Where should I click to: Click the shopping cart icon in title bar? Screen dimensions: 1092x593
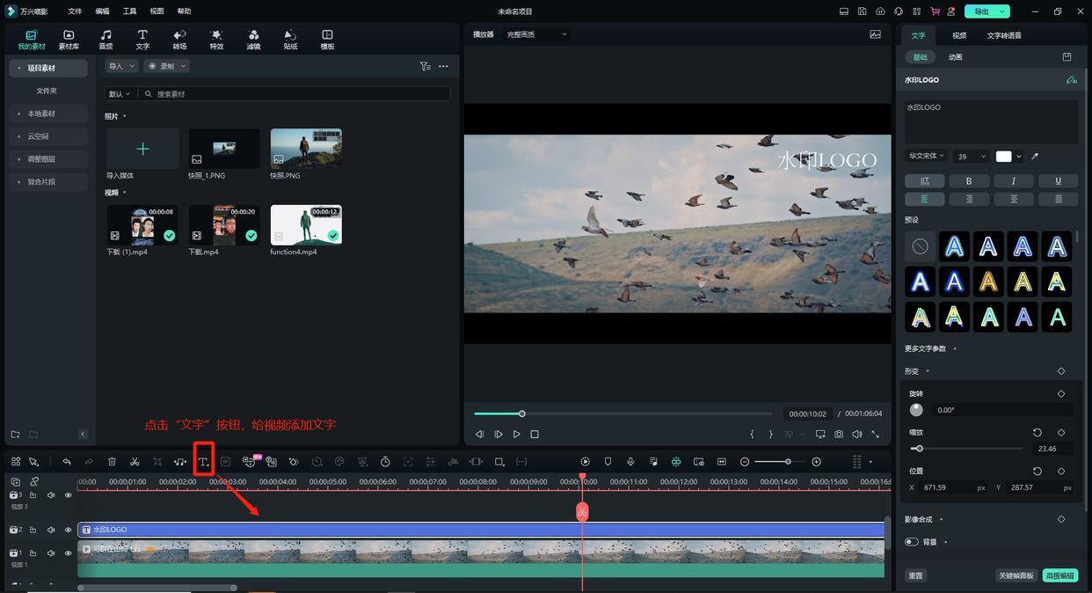pyautogui.click(x=935, y=11)
